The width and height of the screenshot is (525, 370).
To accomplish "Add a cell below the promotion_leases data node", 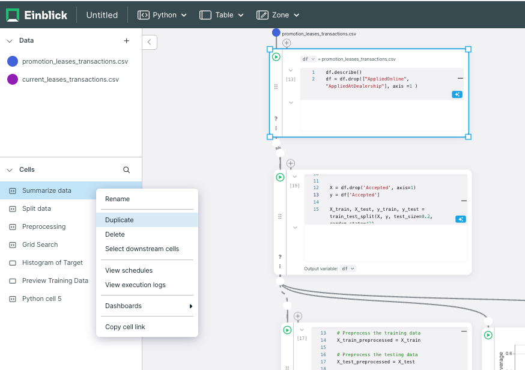I will (287, 43).
